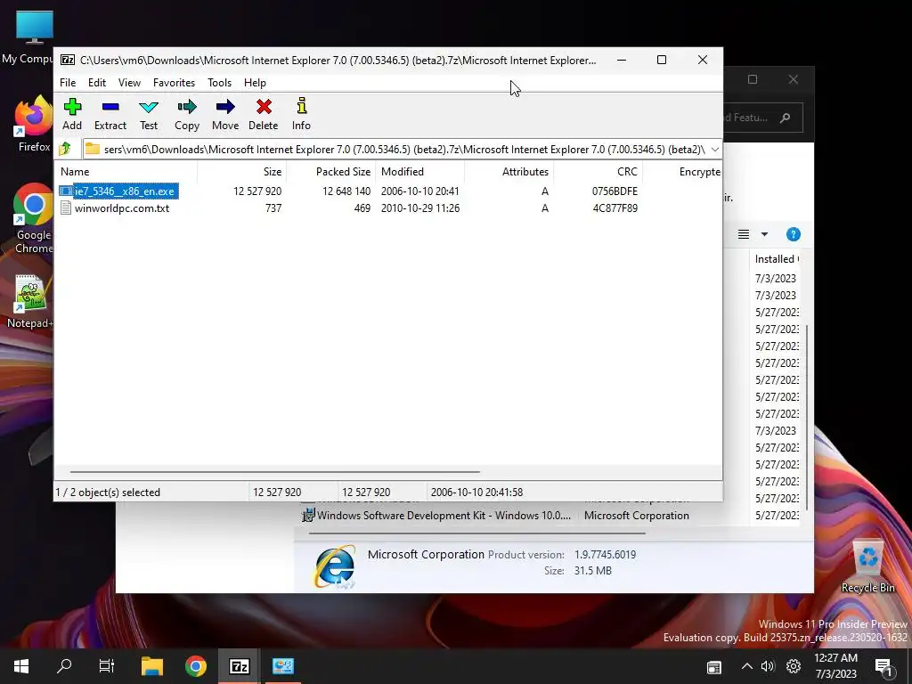Sort by the Name column header

(x=126, y=172)
